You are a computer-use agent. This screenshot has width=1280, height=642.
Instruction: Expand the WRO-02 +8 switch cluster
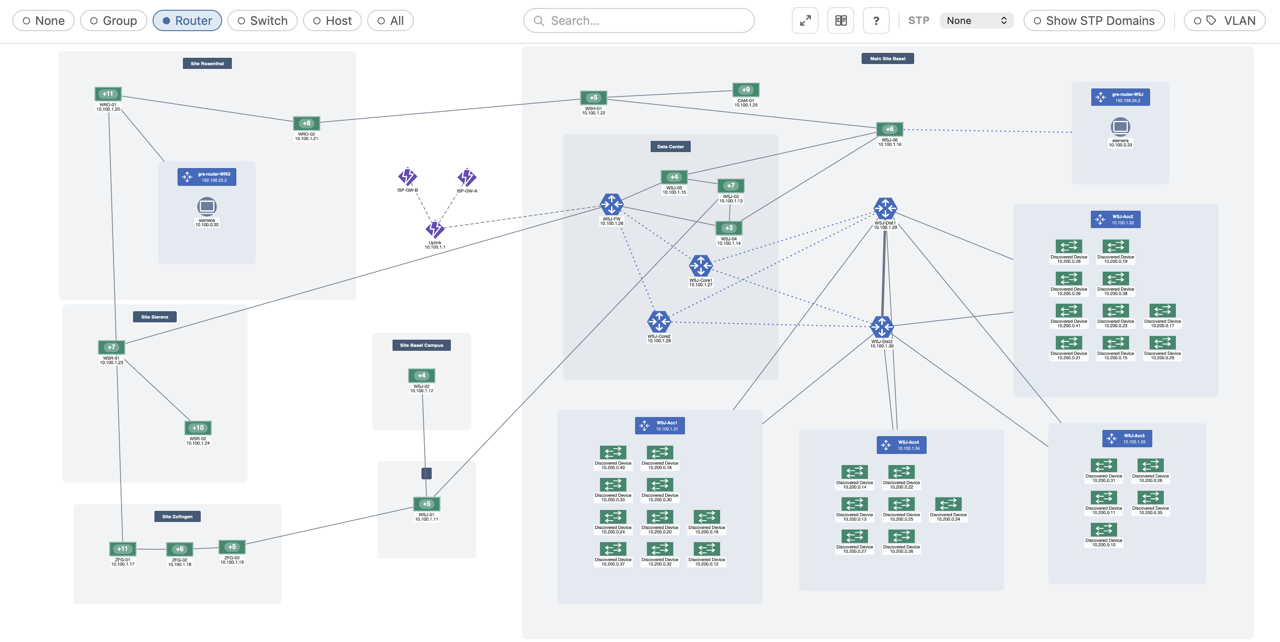[307, 123]
